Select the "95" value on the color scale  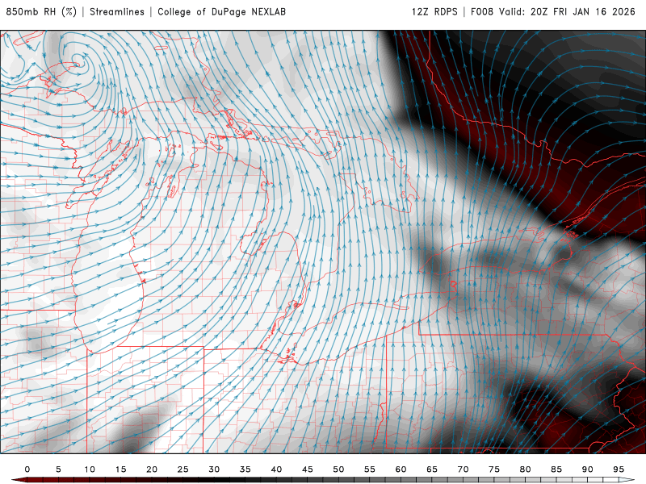coord(619,469)
